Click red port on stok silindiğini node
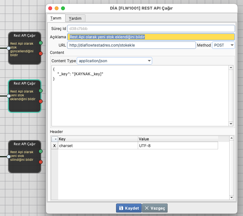The height and width of the screenshot is (216, 243). click(41, 162)
